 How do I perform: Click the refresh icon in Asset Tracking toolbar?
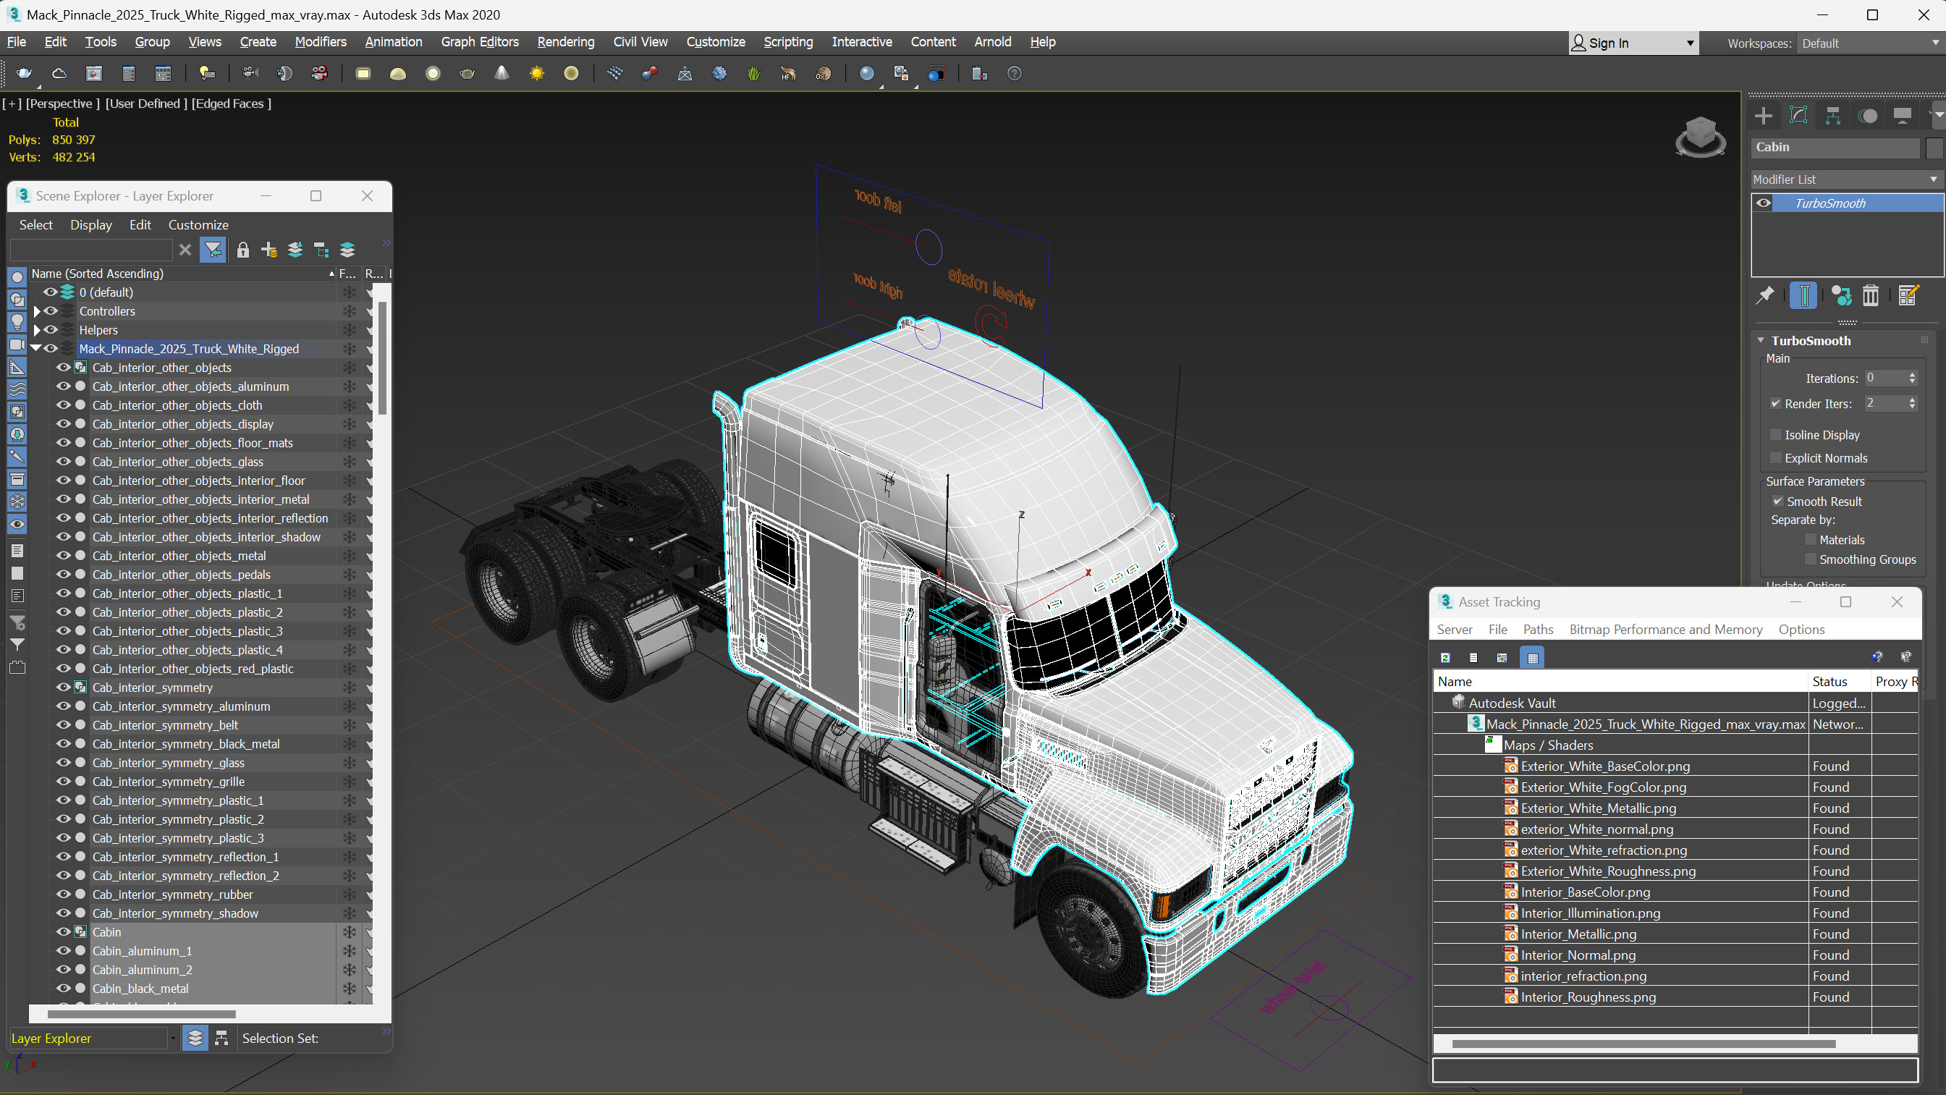1445,657
